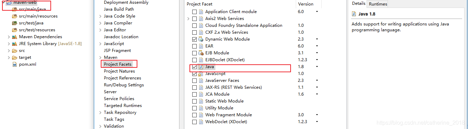Image resolution: width=468 pixels, height=129 pixels.
Task: Enable the Application Client module checkbox
Action: pos(195,12)
